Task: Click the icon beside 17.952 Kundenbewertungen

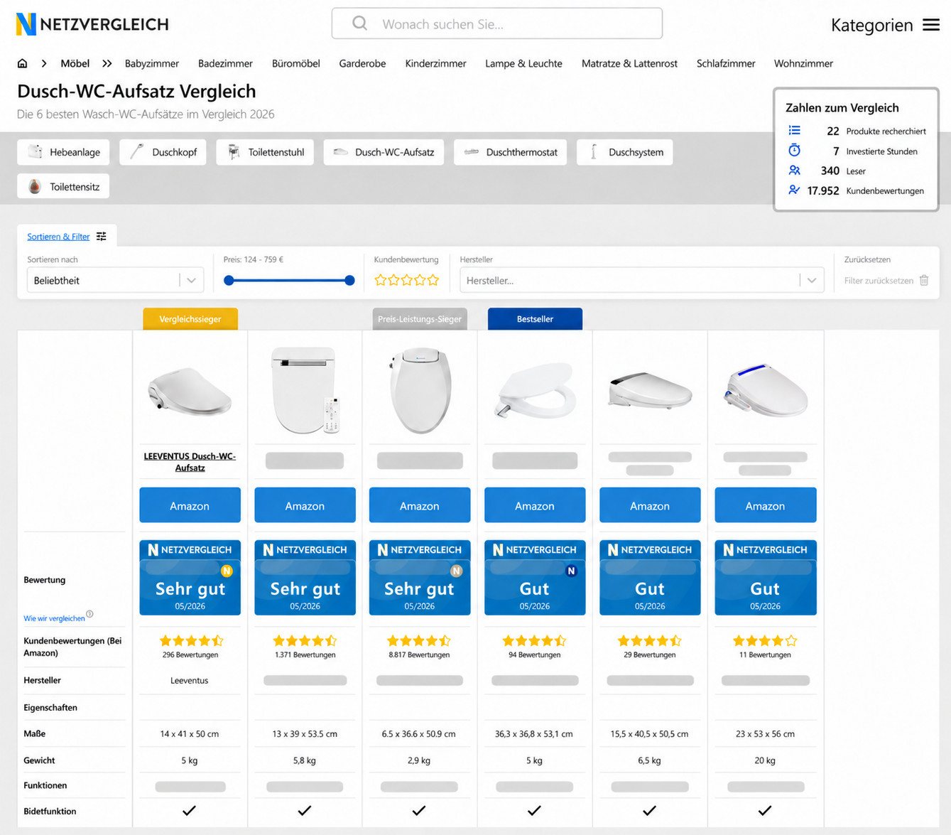Action: pyautogui.click(x=794, y=190)
